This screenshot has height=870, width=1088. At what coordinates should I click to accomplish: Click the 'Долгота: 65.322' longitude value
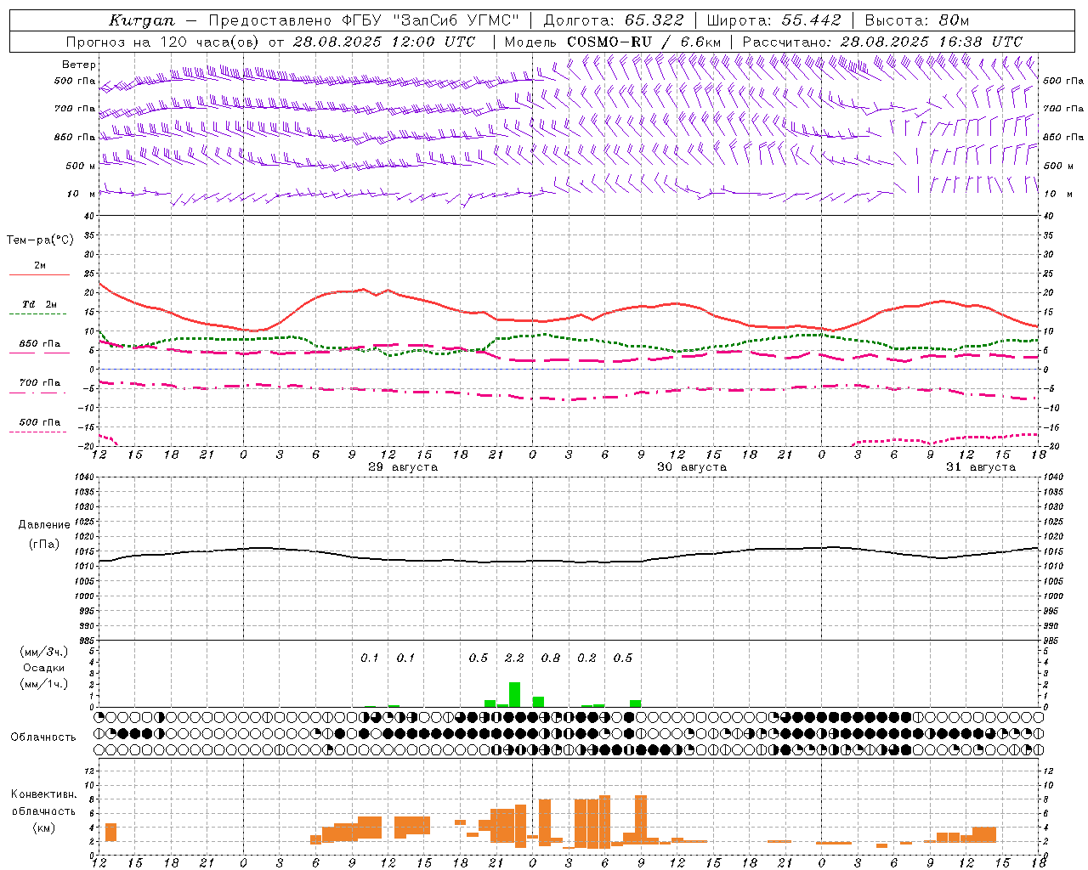coord(614,20)
